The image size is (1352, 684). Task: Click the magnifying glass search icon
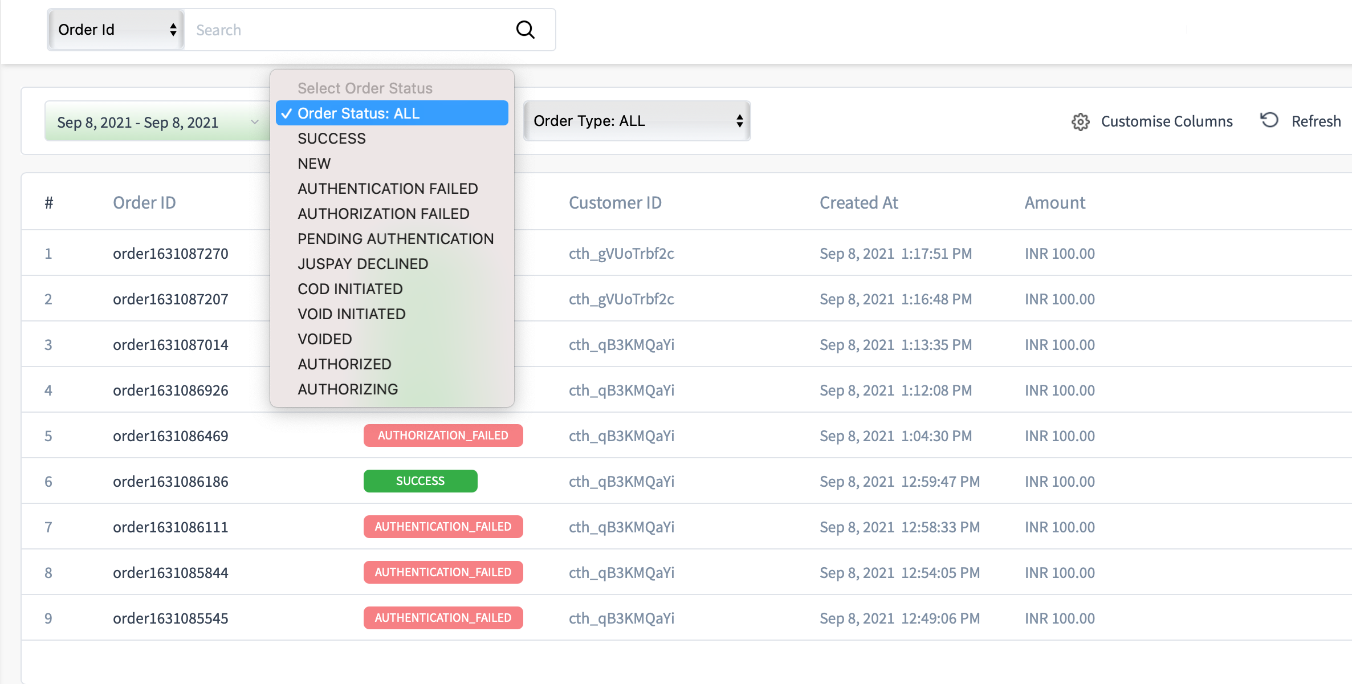525,30
